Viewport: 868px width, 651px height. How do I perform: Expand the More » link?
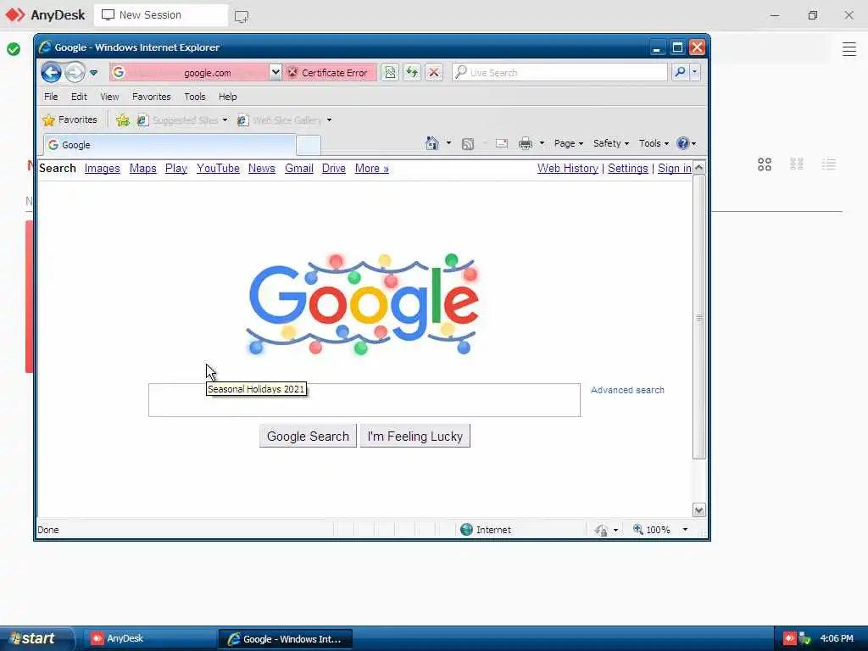pos(371,169)
